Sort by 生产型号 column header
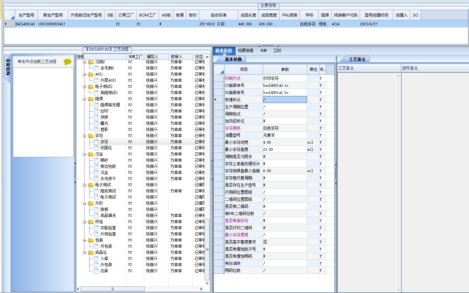Image resolution: width=469 pixels, height=293 pixels. [x=27, y=15]
